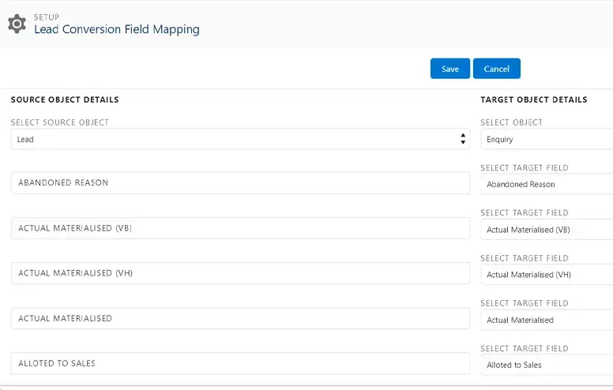Click the Cancel button
Viewport: 613px width, 390px height.
point(497,69)
